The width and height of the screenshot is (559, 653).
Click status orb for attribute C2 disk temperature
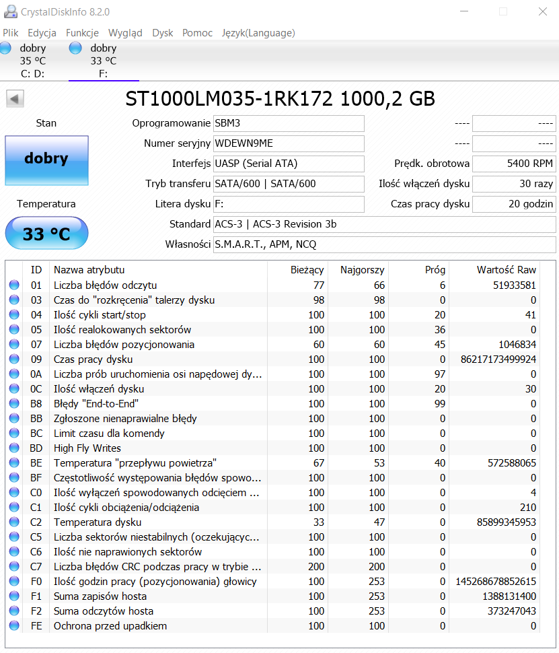click(x=14, y=522)
